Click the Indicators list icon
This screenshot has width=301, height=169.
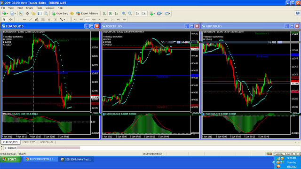click(x=151, y=14)
